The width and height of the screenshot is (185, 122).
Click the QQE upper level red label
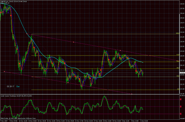coord(181,99)
